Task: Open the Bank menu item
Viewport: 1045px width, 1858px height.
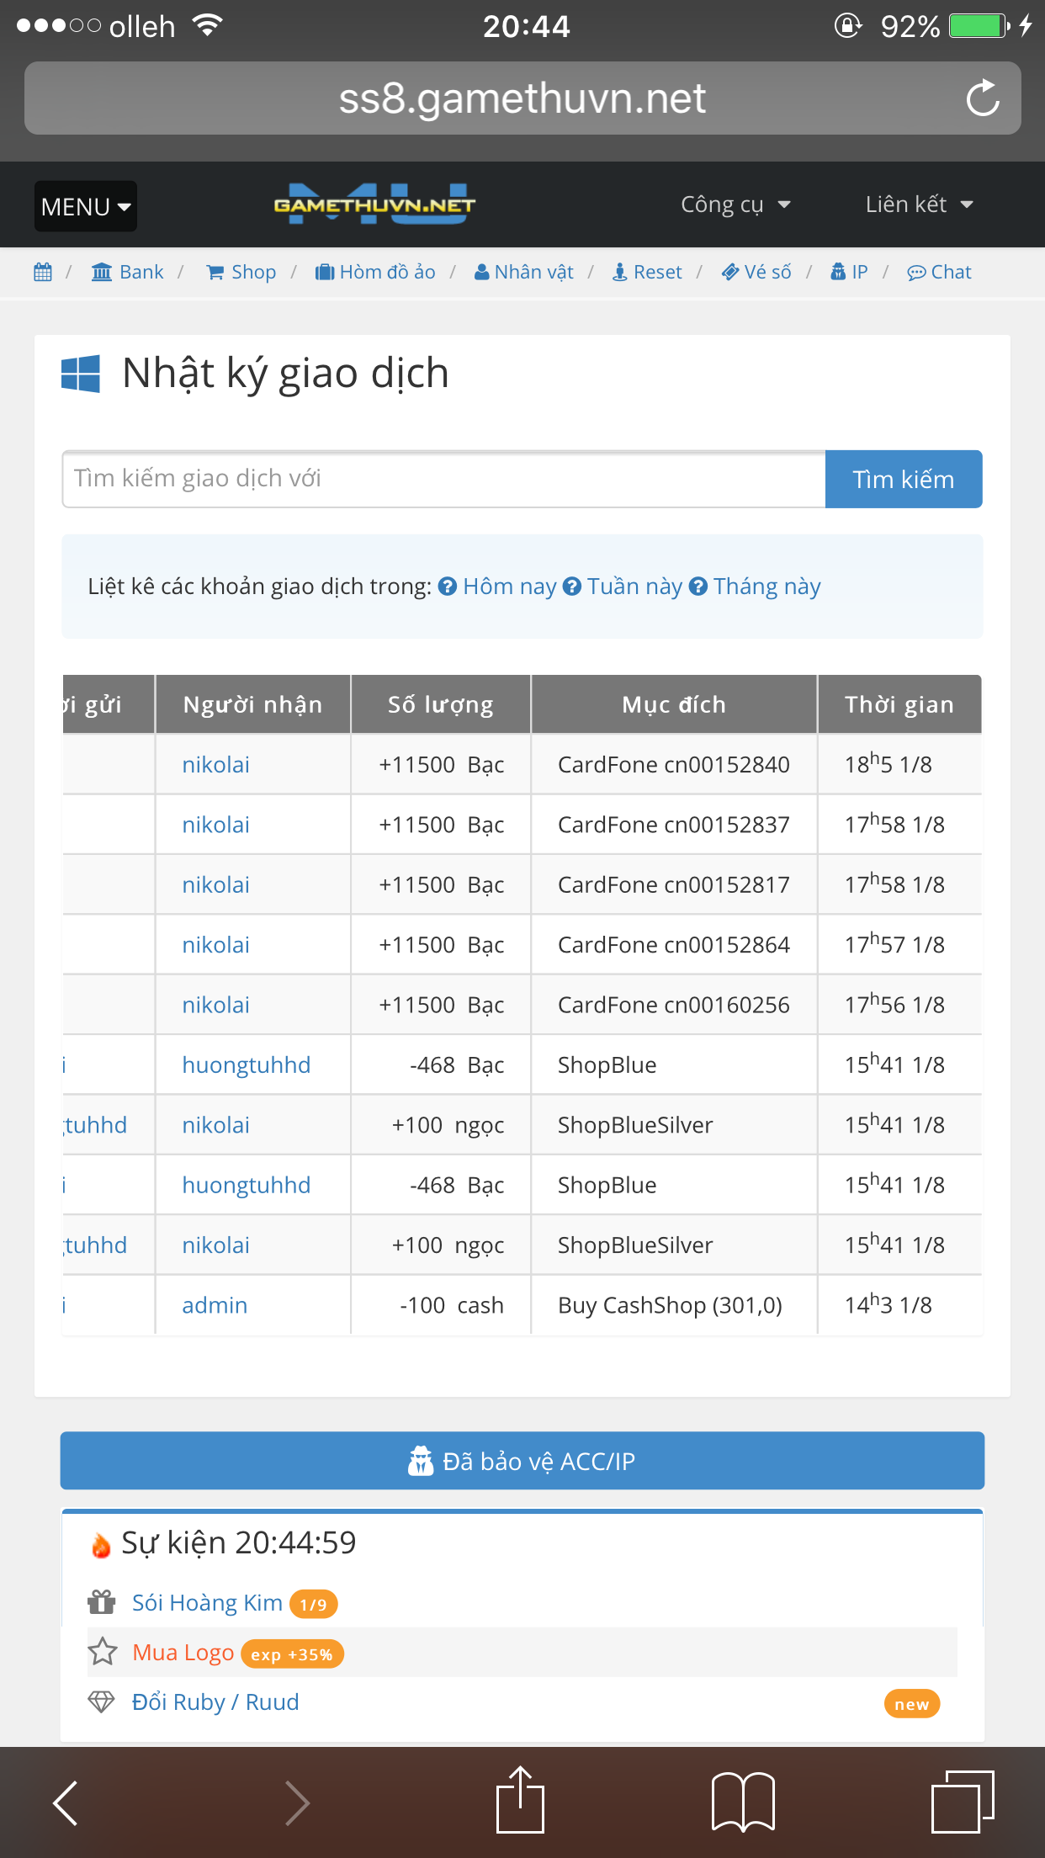Action: pos(128,273)
